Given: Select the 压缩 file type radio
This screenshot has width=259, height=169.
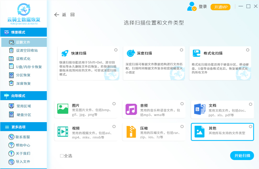Looking at the screenshot, I should 182,126.
